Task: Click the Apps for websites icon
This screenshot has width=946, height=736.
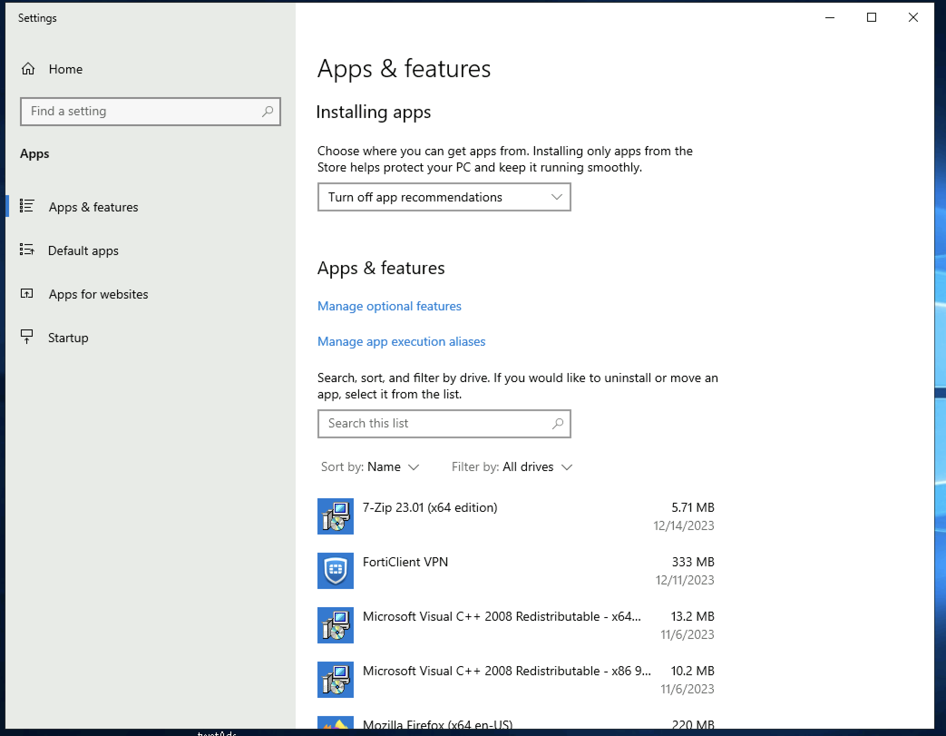Action: point(27,294)
